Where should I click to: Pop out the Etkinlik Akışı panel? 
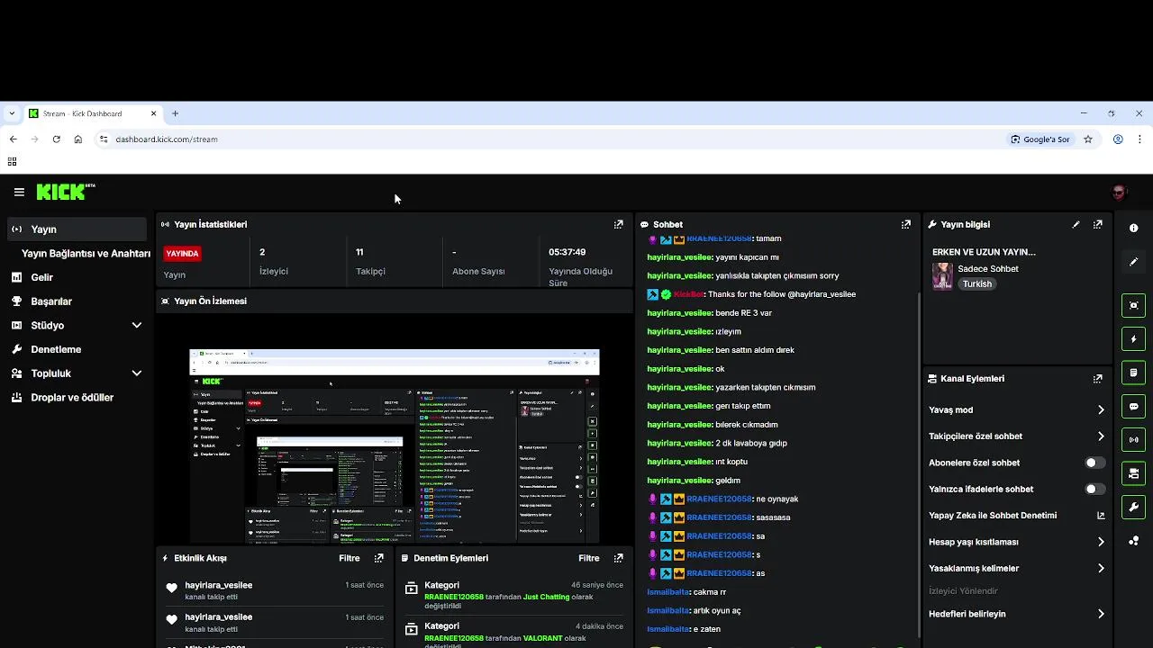[379, 558]
